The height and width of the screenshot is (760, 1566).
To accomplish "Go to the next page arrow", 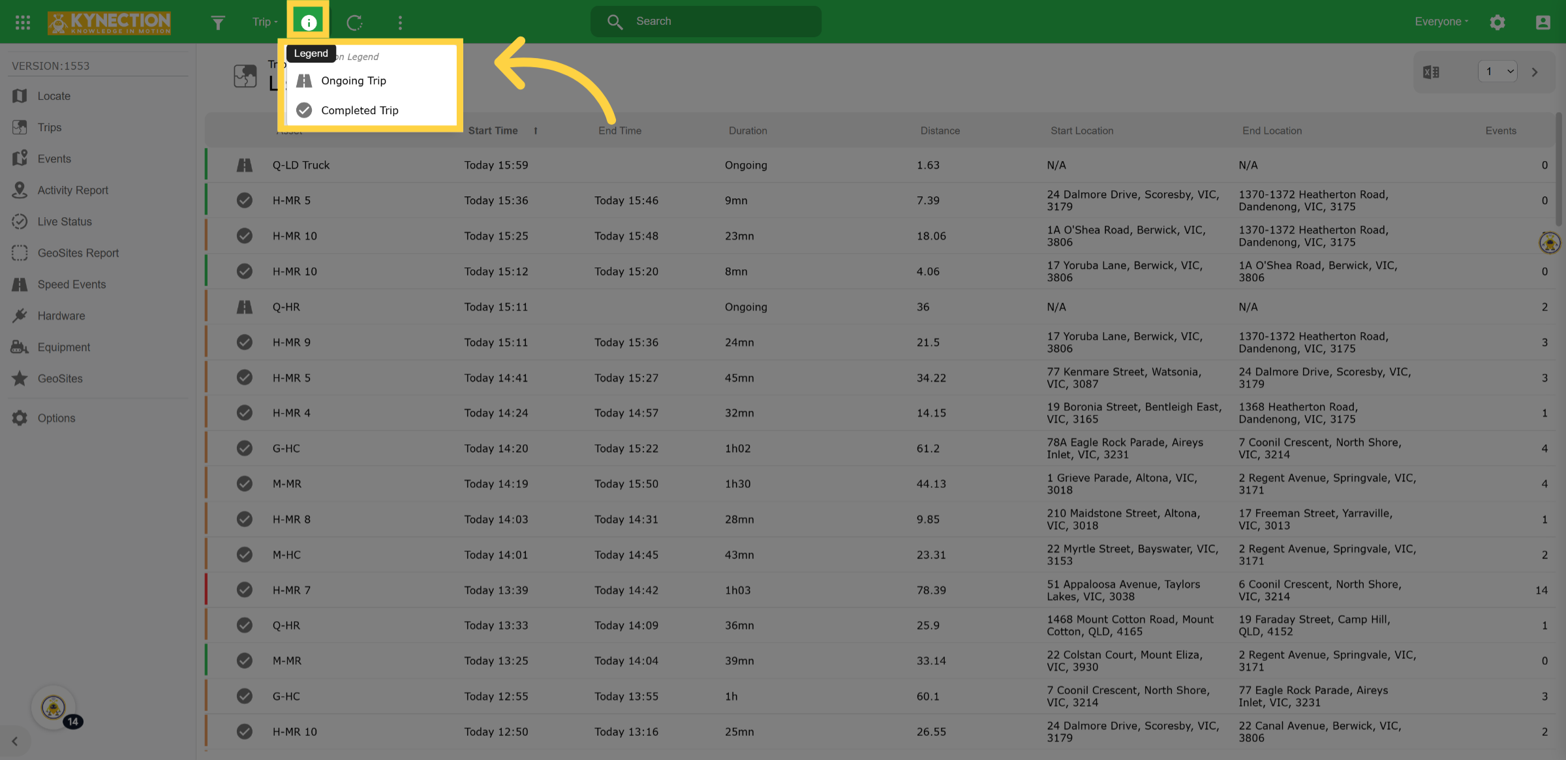I will point(1535,72).
